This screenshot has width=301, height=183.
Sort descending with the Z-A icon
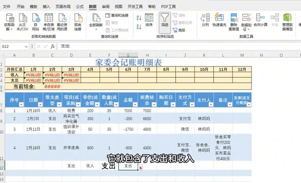[139, 27]
